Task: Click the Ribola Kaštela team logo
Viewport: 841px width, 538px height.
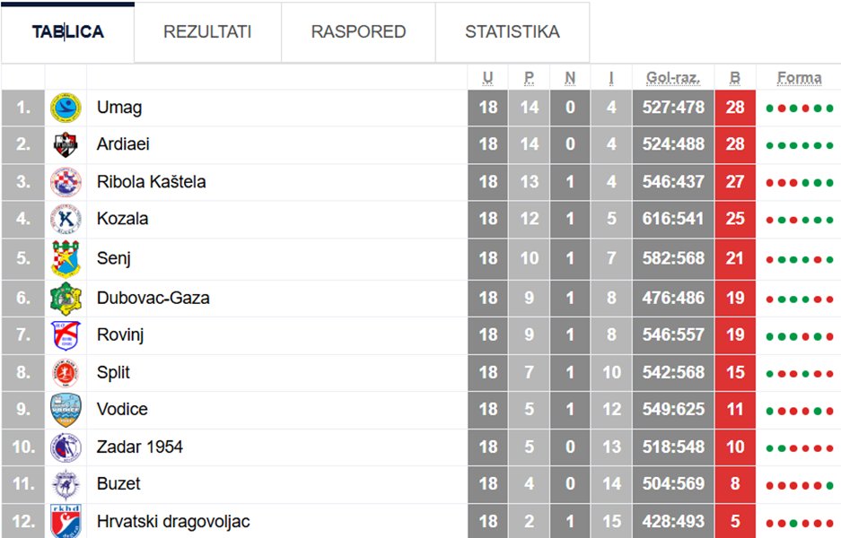Action: coord(66,182)
